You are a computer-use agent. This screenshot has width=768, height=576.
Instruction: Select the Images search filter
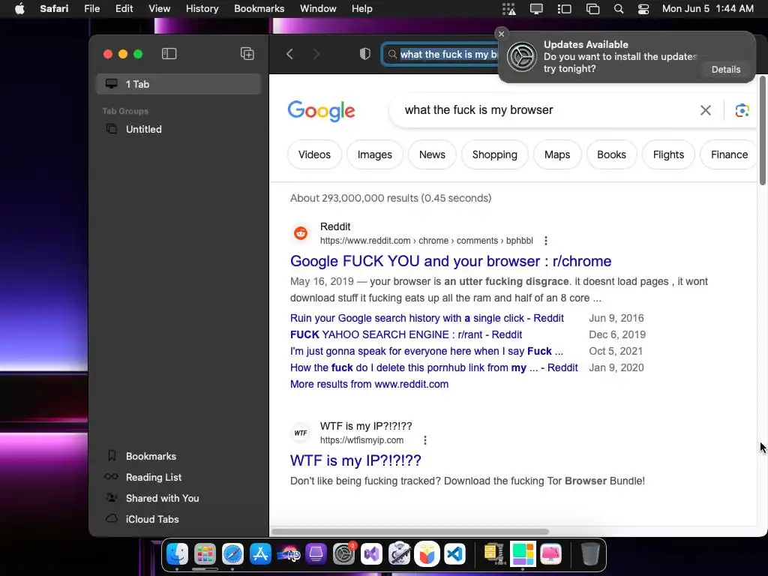pos(375,154)
